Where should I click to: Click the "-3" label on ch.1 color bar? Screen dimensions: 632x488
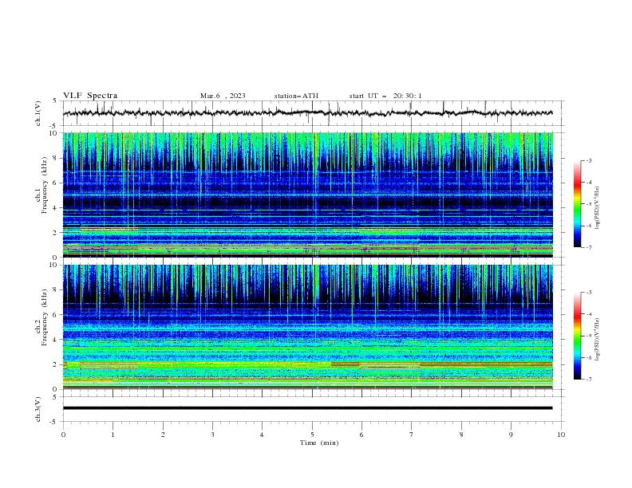[588, 160]
